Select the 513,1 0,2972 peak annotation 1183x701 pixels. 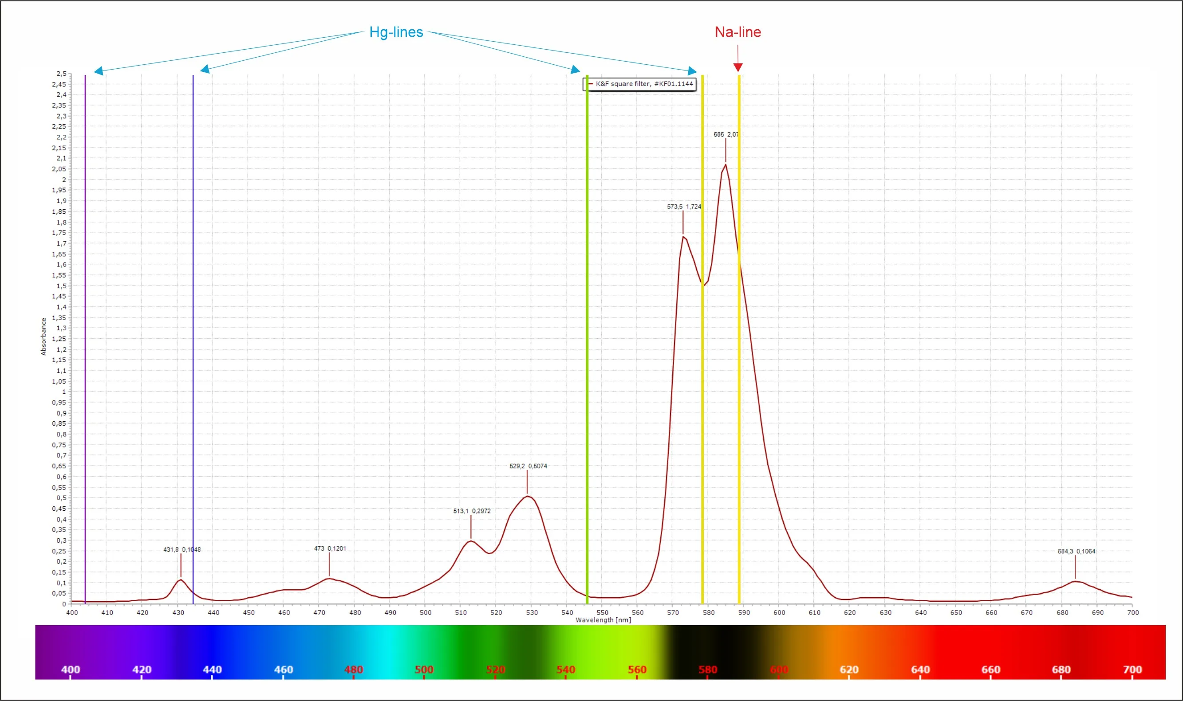pos(472,511)
